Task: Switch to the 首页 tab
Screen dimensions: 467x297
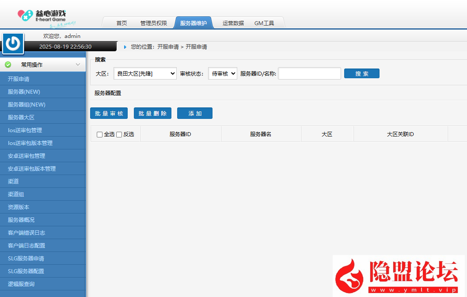Action: 121,23
